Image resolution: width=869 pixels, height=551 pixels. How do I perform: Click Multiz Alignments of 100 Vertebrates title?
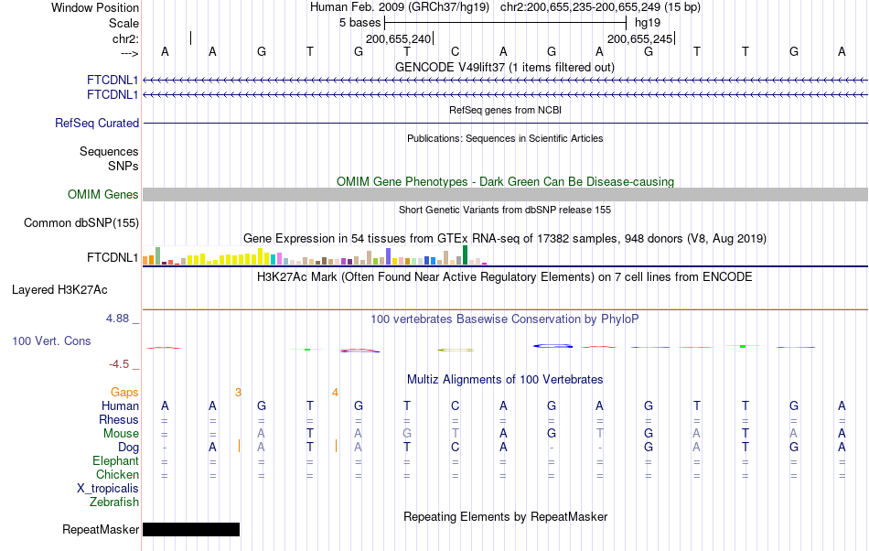tap(505, 379)
